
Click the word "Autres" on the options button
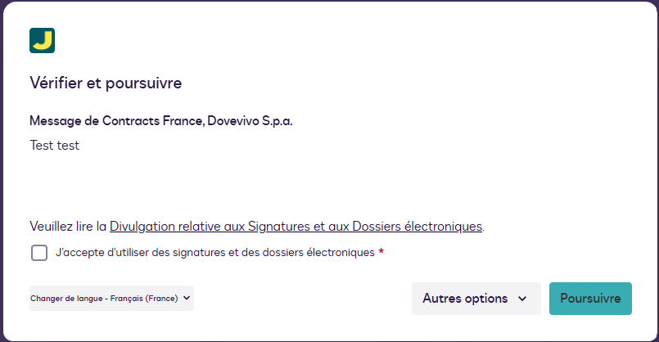pyautogui.click(x=443, y=299)
